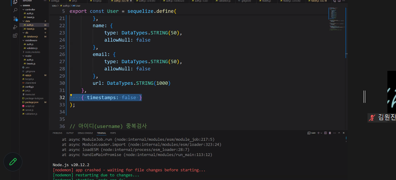
Task: Select the TERMINAL panel tab
Action: pyautogui.click(x=101, y=133)
